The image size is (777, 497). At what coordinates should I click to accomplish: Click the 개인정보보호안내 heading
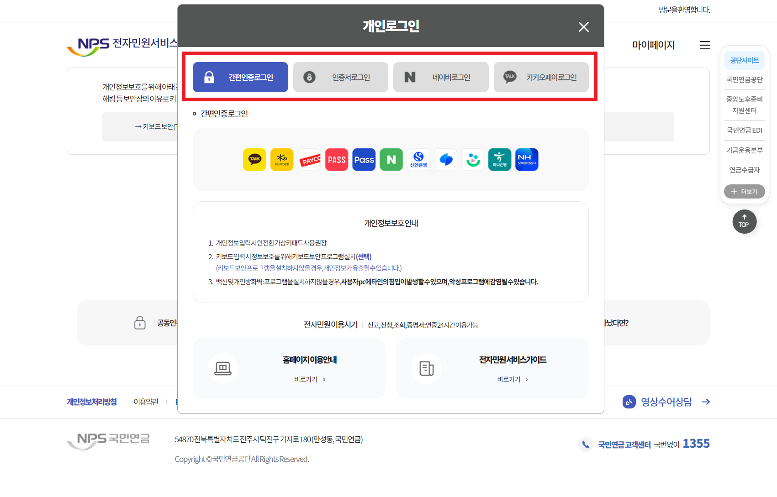coord(391,223)
